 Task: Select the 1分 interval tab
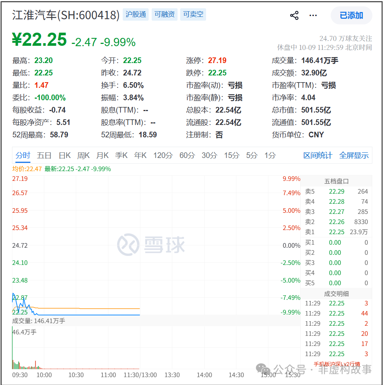[270, 155]
